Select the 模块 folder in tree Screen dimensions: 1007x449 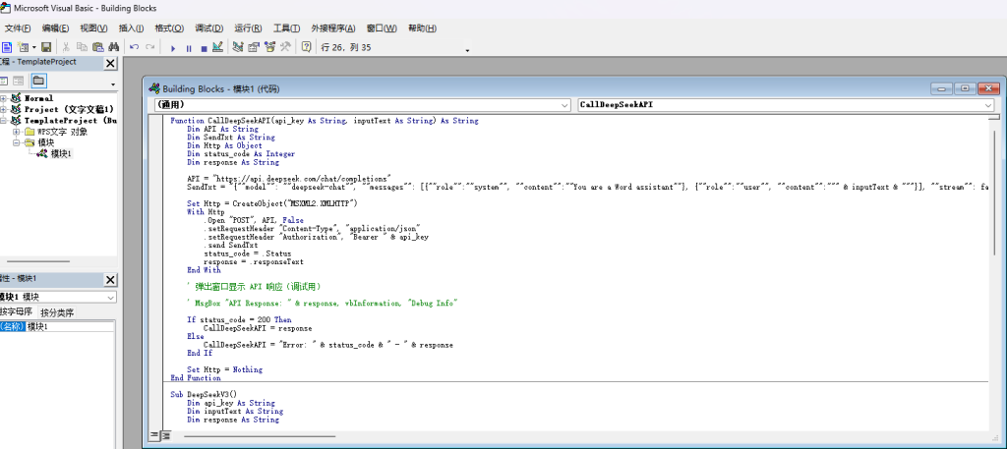click(46, 142)
